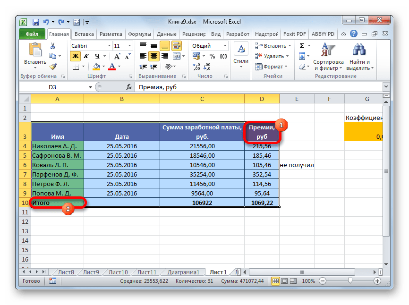
Task: Click the yellow fill color swatch
Action: point(96,67)
